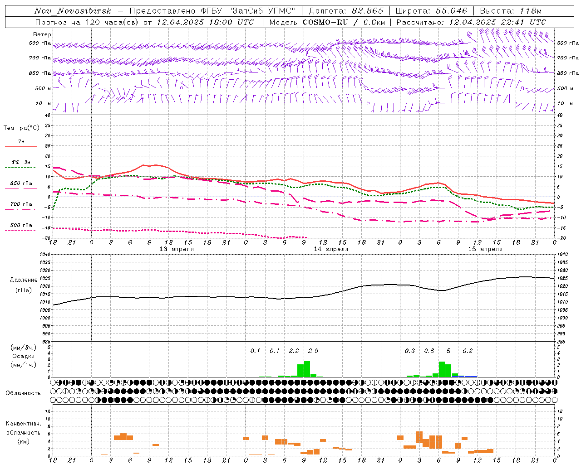This screenshot has width=581, height=464.
Task: Click the precipitation total value 0.6
Action: click(x=429, y=351)
